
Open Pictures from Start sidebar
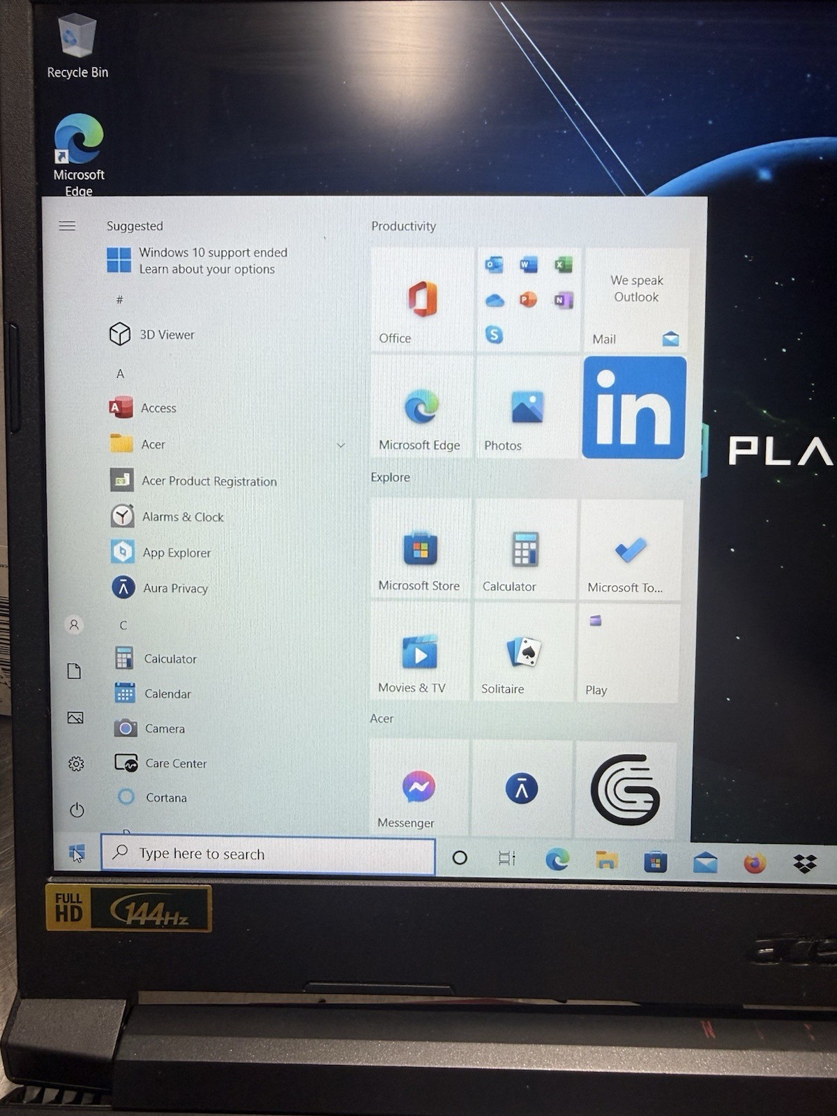(x=75, y=717)
